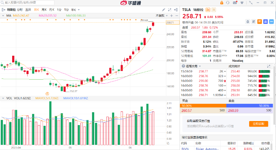The height and width of the screenshot is (150, 276).
Task: Select the 年K yearly candlestick tab
Action: click(x=73, y=10)
